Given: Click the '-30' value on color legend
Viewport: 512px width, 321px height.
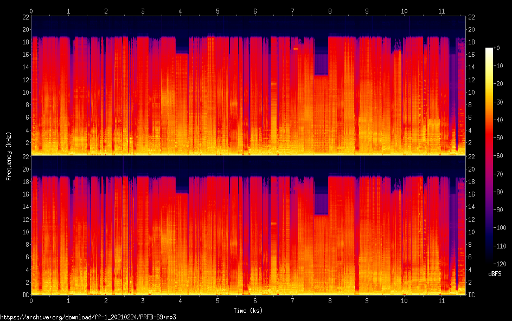Looking at the screenshot, I should (498, 102).
